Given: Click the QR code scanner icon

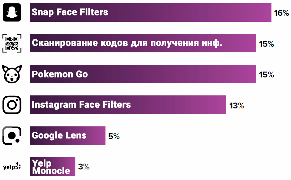Looking at the screenshot, I should 12,43.
